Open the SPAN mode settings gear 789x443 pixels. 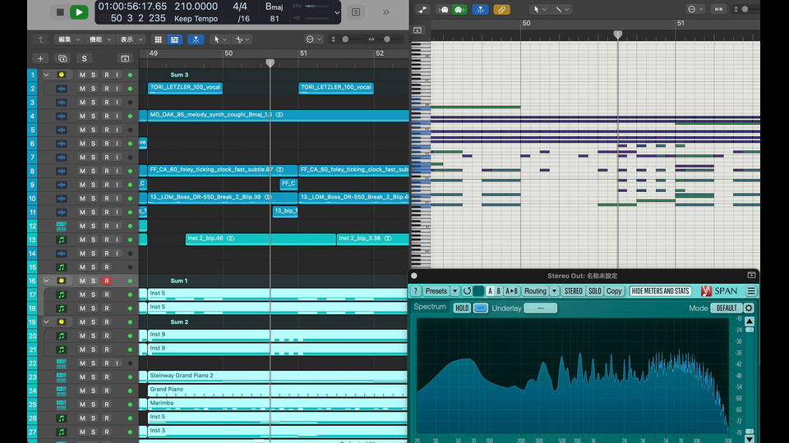(x=749, y=308)
